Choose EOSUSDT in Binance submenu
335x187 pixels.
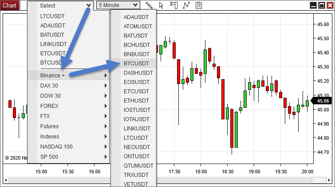tap(134, 82)
